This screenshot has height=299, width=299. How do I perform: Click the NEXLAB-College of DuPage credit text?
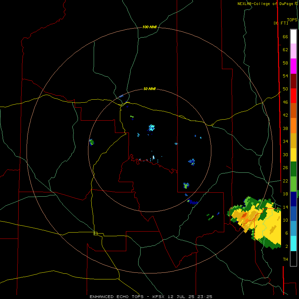click(x=265, y=4)
